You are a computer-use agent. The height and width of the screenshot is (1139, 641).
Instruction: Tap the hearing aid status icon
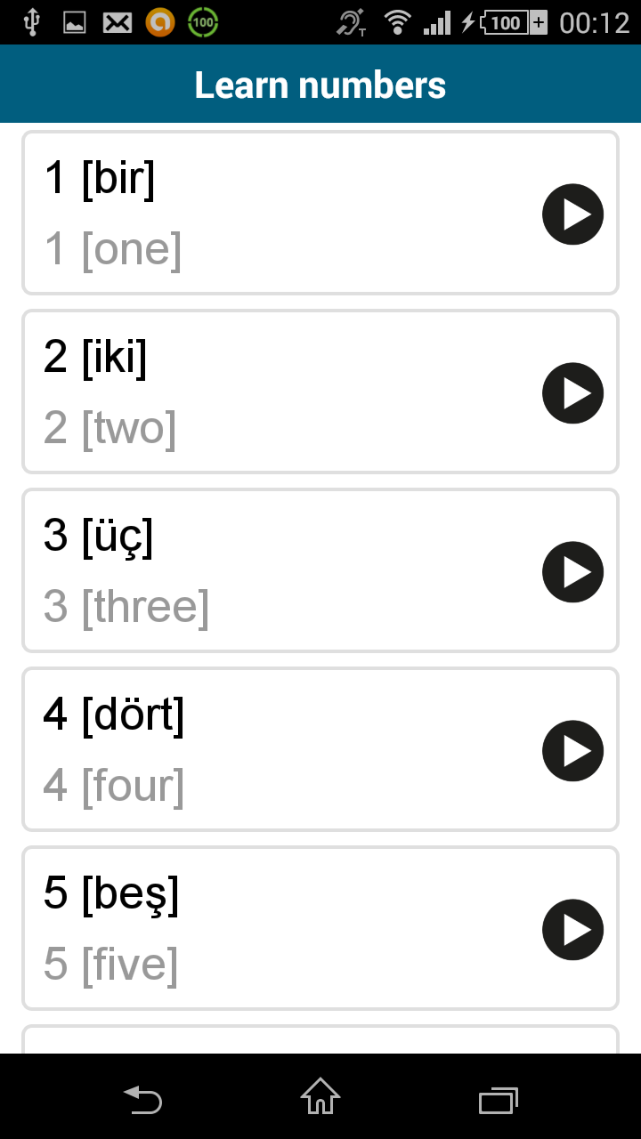[x=351, y=21]
